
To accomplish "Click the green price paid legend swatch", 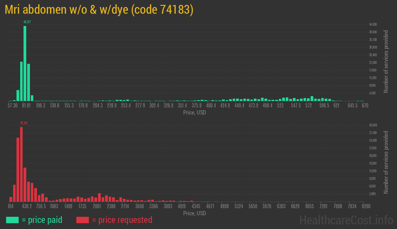I will pos(12,220).
